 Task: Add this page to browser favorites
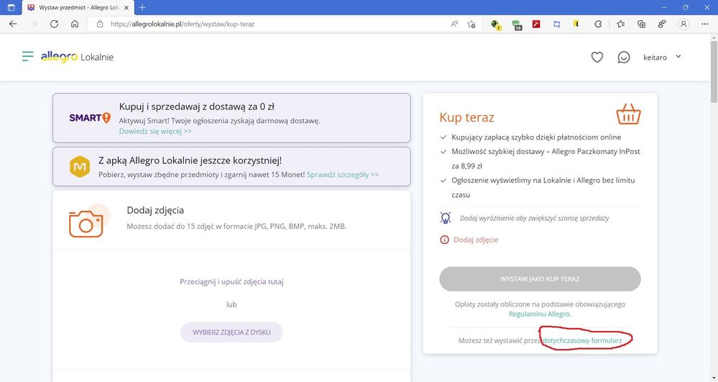[x=471, y=24]
